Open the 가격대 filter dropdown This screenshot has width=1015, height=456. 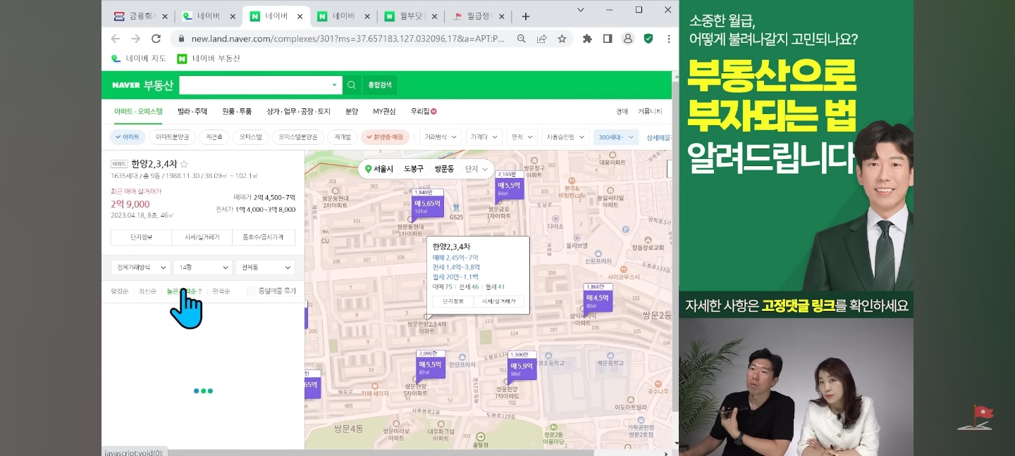(x=484, y=137)
